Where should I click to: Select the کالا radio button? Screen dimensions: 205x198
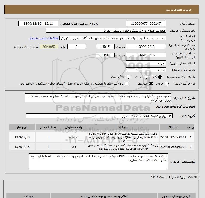[x=160, y=77]
